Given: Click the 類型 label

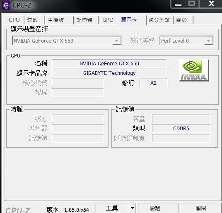Looking at the screenshot, I should point(139,128).
